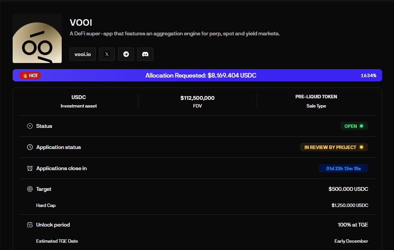Click the 100% at TGE value
Viewport: 394px width, 250px height.
tap(353, 225)
